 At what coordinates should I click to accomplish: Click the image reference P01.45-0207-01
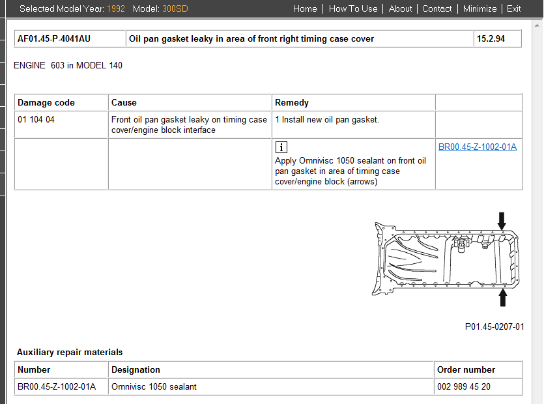(494, 326)
